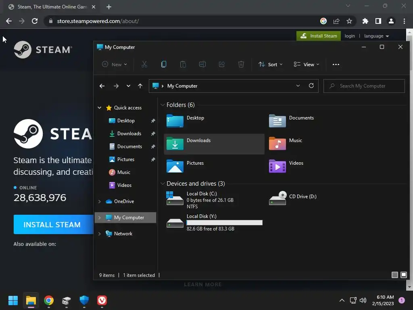Open the Sort dropdown
This screenshot has width=413, height=310.
pyautogui.click(x=271, y=64)
